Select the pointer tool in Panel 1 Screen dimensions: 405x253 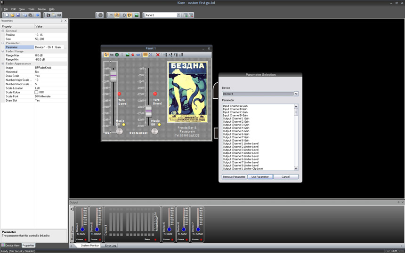106,55
